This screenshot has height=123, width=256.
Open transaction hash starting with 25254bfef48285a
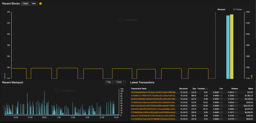[154, 92]
